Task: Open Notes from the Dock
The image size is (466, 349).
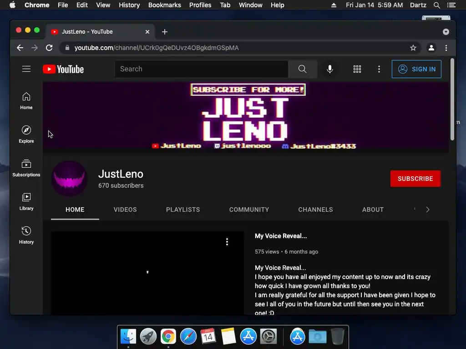Action: pos(228,337)
